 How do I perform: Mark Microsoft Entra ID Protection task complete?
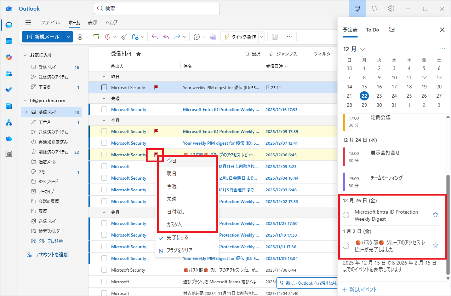pos(346,215)
